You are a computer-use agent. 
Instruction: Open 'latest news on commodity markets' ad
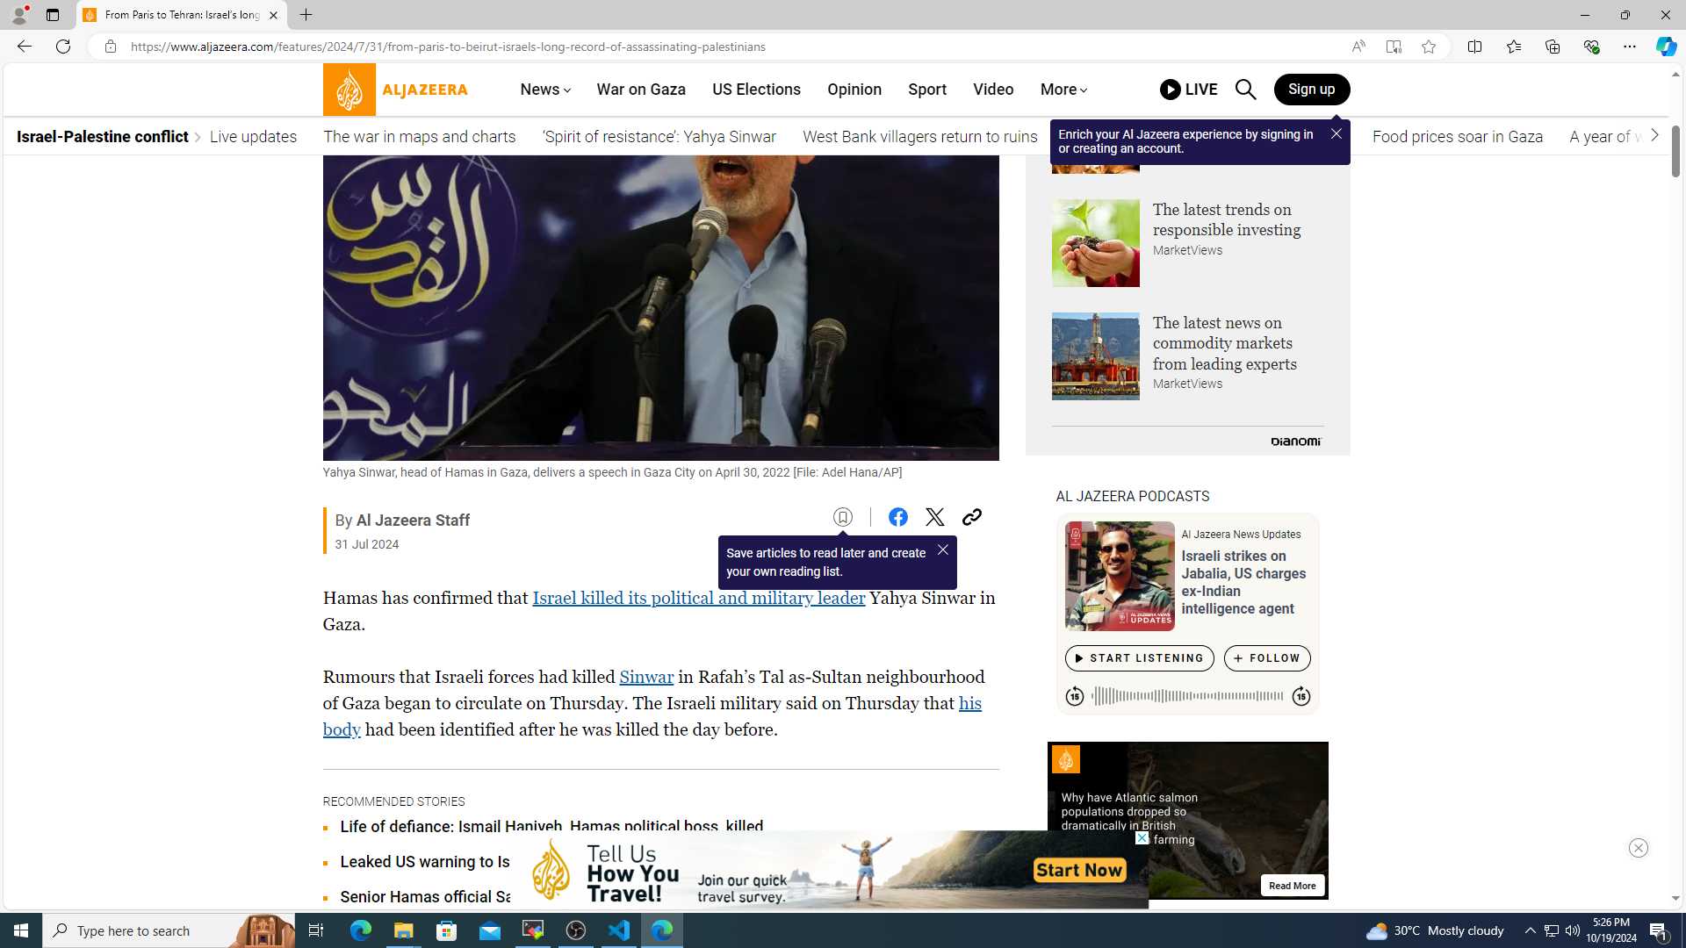[x=1224, y=343]
